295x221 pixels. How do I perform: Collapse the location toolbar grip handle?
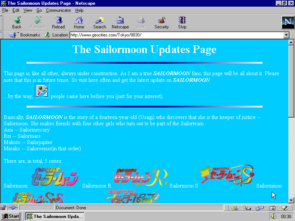tap(1, 35)
